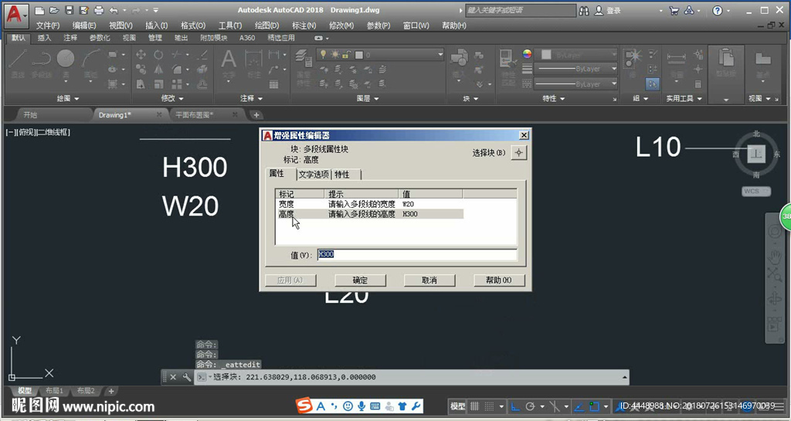Screen dimensions: 791x421
Task: Click the 模型 button in status bar
Action: tap(458, 406)
